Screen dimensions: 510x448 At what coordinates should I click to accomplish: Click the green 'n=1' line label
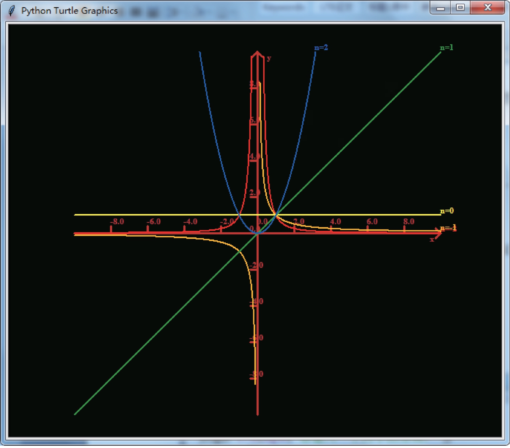(446, 48)
